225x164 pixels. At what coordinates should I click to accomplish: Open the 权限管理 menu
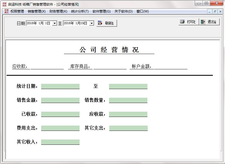(17, 11)
